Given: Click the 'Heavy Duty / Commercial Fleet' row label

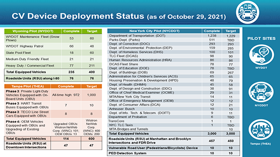Looking at the screenshot, I should [30, 66].
